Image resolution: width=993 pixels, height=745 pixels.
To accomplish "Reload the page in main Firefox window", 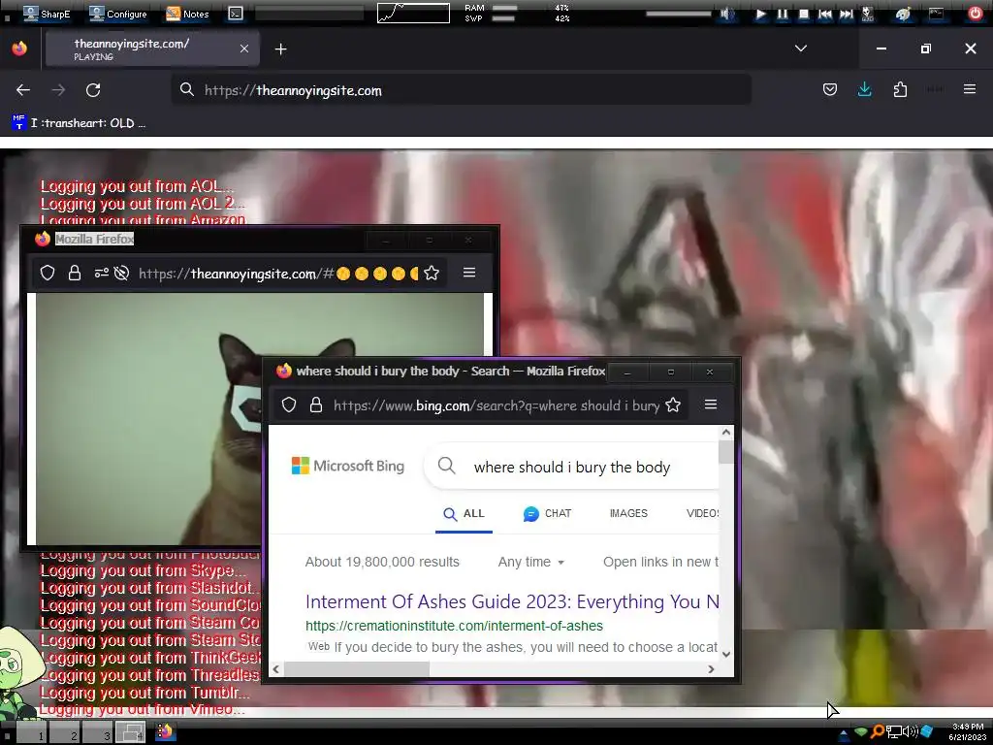I will (x=93, y=90).
